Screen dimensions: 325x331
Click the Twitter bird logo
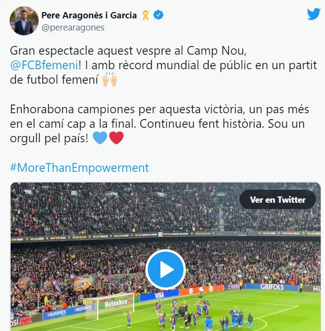point(313,14)
